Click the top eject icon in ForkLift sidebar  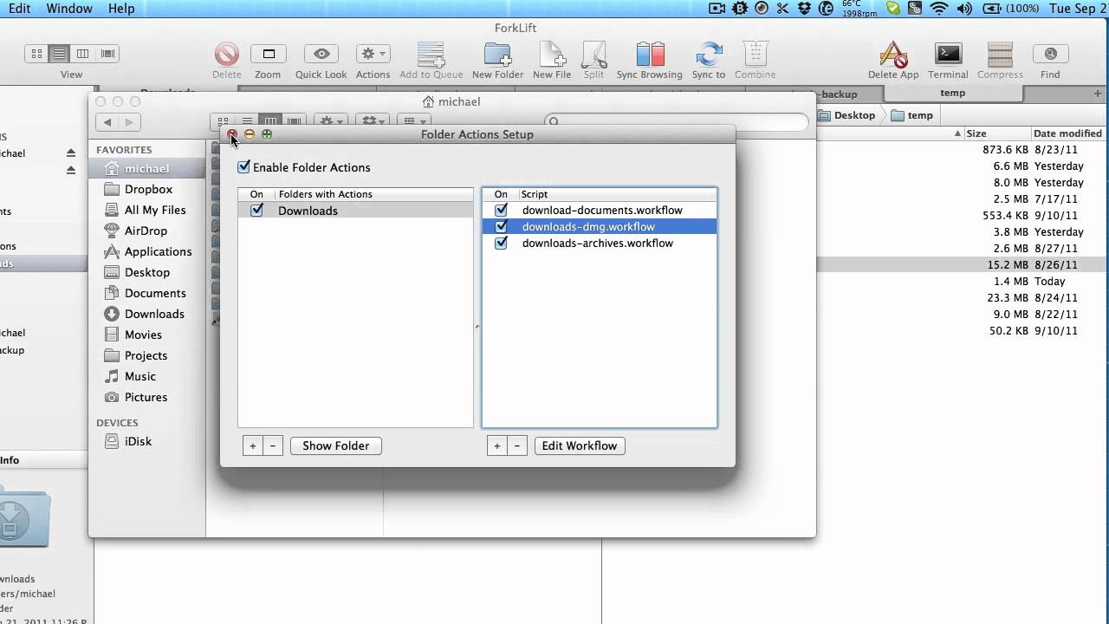point(71,153)
